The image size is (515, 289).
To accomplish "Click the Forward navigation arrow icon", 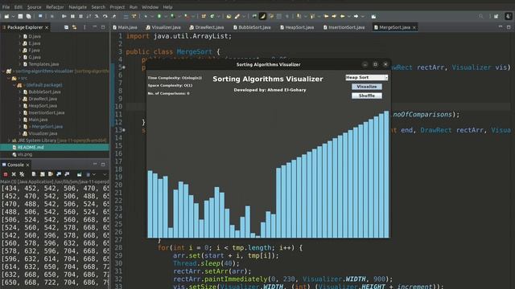I will click(356, 16).
